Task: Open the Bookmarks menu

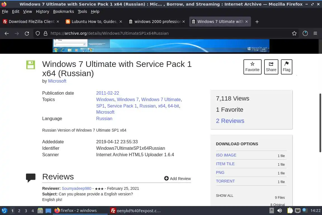Action: pos(63,11)
